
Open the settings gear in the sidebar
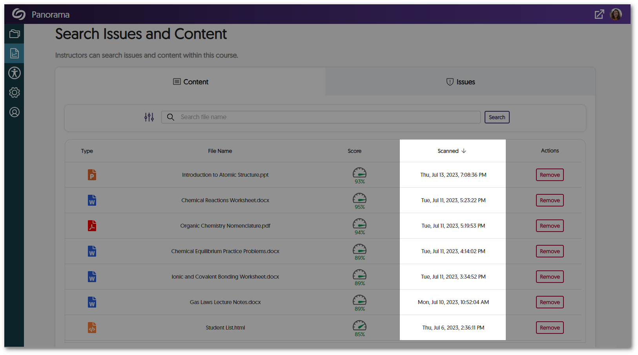coord(14,92)
